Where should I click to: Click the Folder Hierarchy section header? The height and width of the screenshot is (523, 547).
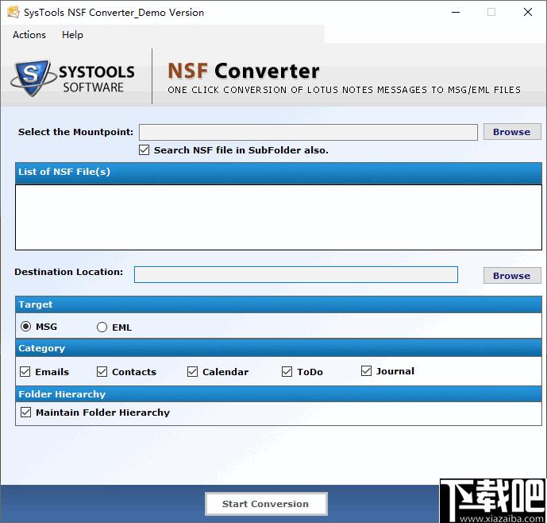pyautogui.click(x=279, y=394)
